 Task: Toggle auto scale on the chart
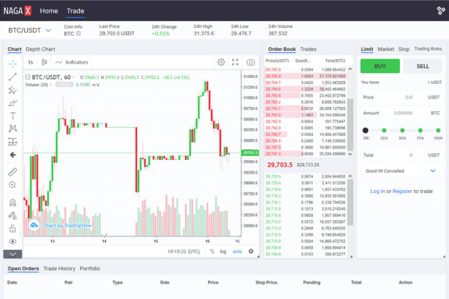tap(237, 252)
